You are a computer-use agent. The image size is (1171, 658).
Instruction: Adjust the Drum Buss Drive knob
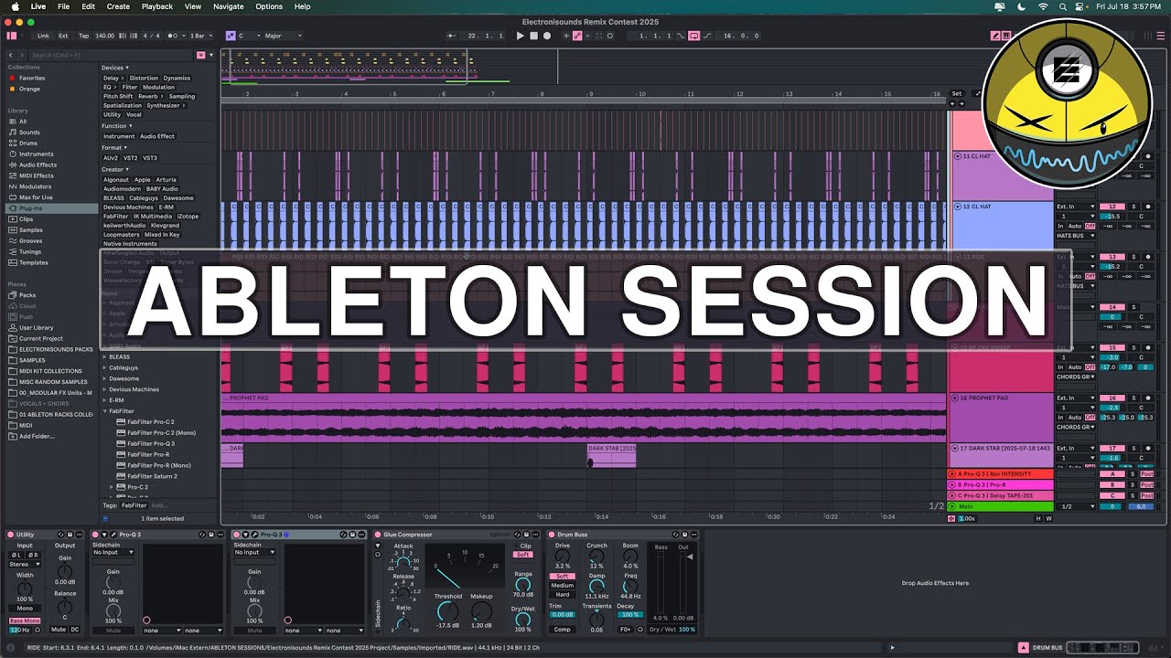563,556
